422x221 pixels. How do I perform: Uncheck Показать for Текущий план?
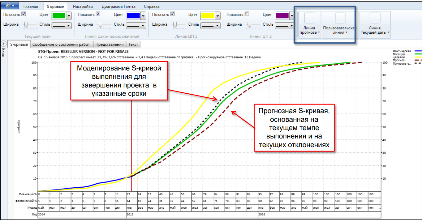(x=24, y=14)
